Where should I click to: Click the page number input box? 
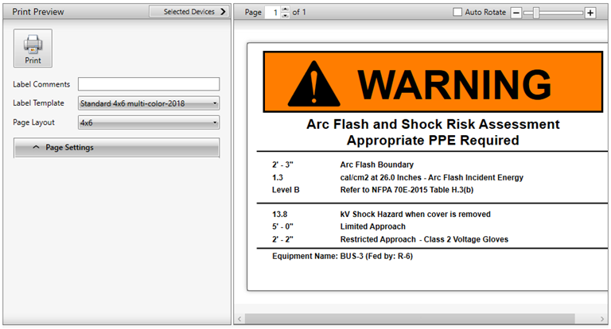pyautogui.click(x=273, y=13)
